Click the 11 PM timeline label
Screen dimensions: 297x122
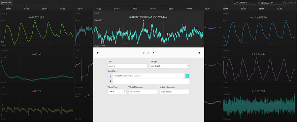coord(261,9)
